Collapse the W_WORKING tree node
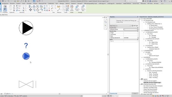 point(142,57)
